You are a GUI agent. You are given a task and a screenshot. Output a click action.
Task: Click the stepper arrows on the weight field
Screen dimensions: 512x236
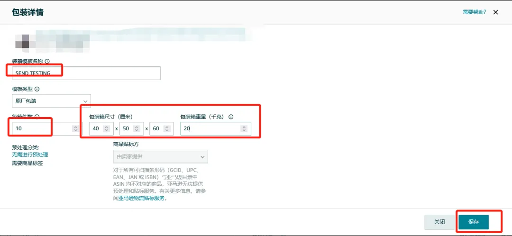(x=244, y=128)
